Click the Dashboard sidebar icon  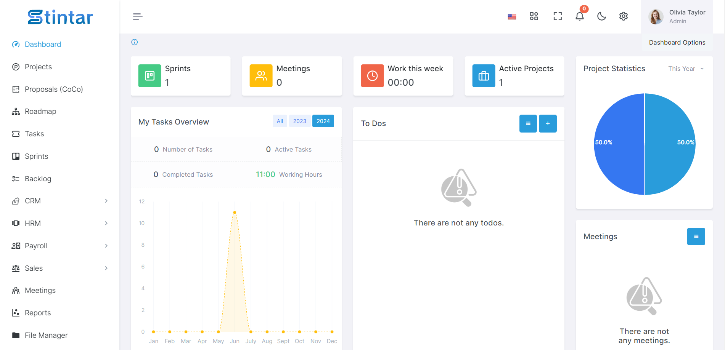pyautogui.click(x=16, y=45)
